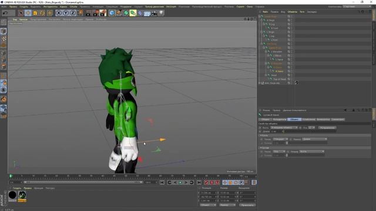376x211 pixels.
Task: Switch to Points mode
Action: 4,53
